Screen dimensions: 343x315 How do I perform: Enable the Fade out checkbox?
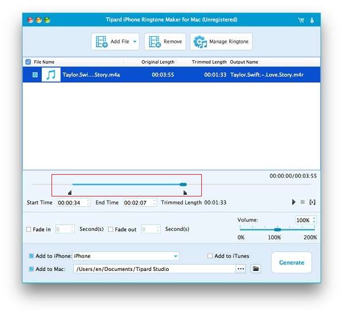tap(111, 229)
